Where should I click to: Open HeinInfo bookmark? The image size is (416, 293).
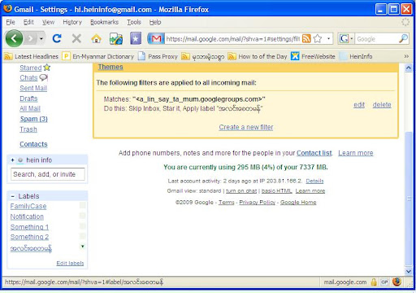click(x=356, y=56)
